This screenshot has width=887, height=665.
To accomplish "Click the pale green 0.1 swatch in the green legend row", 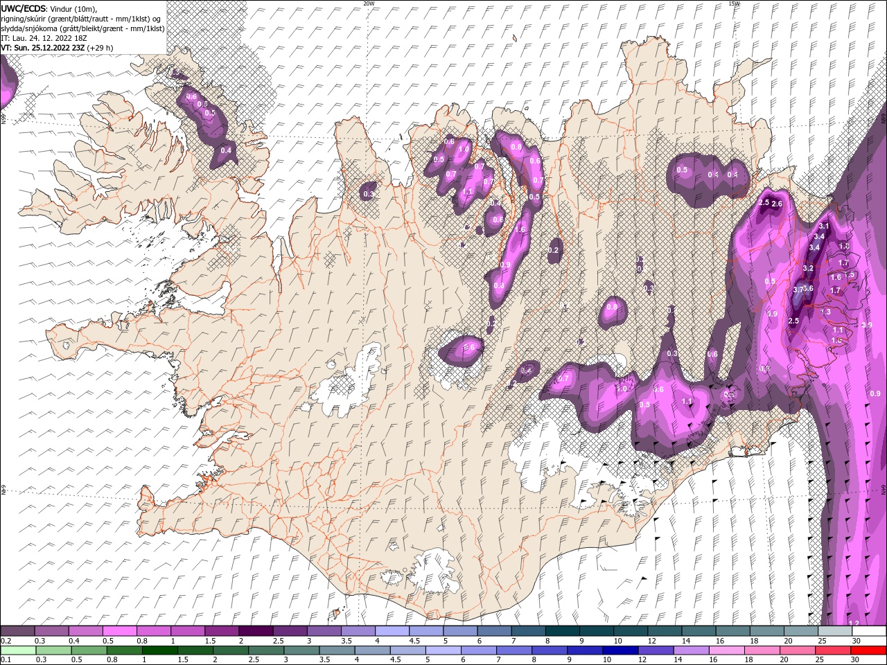I will [x=17, y=650].
